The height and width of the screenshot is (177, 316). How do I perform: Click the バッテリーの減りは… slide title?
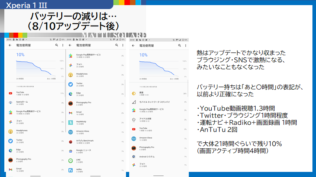pyautogui.click(x=73, y=17)
